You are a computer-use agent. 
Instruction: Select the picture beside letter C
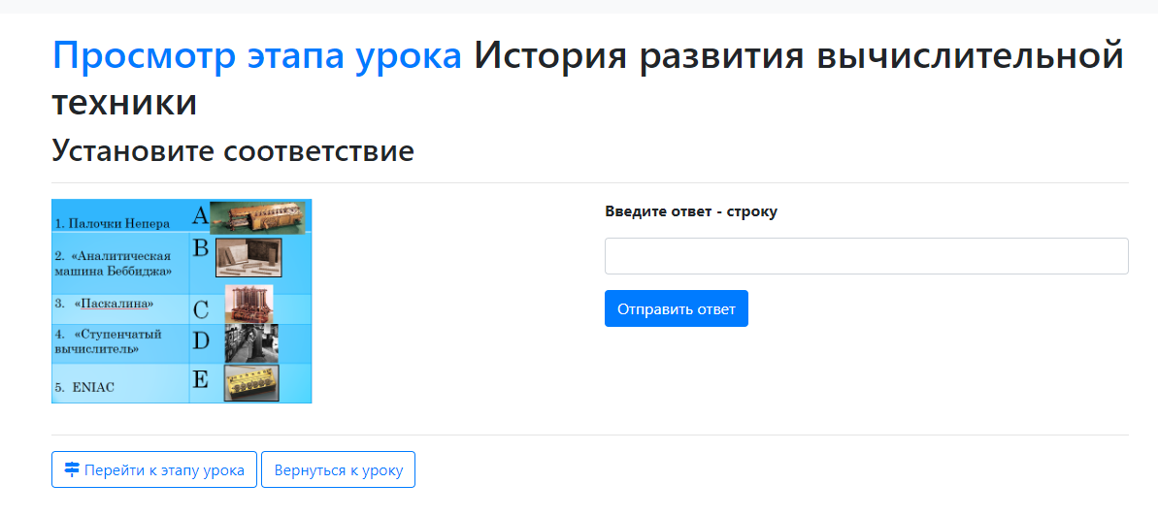coord(248,305)
